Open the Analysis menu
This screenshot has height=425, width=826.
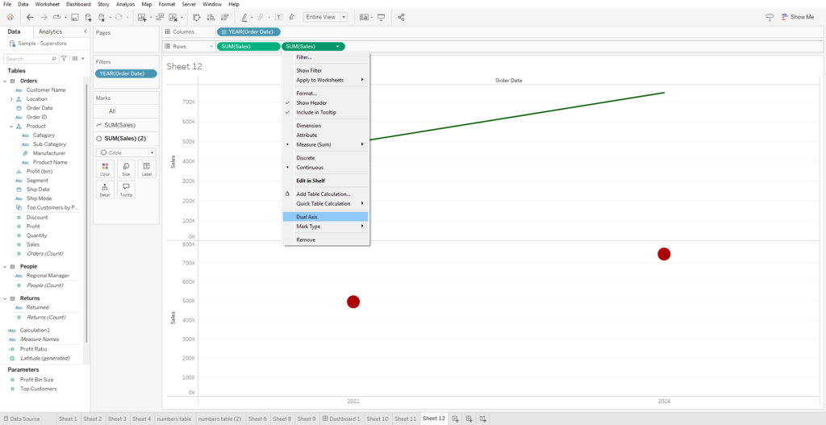125,4
